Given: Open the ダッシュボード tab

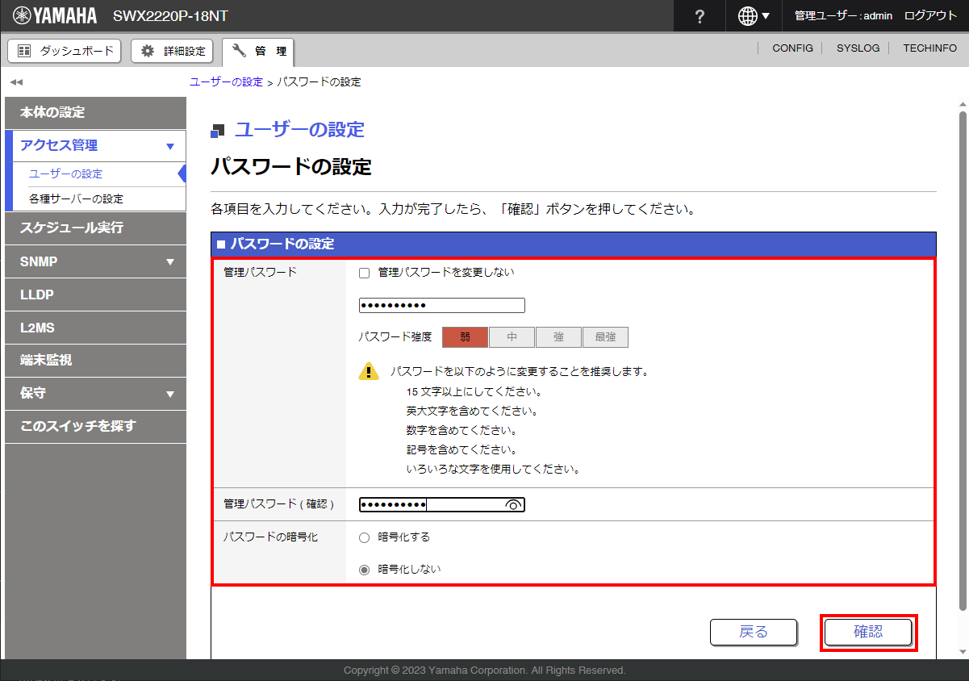Looking at the screenshot, I should click(65, 51).
